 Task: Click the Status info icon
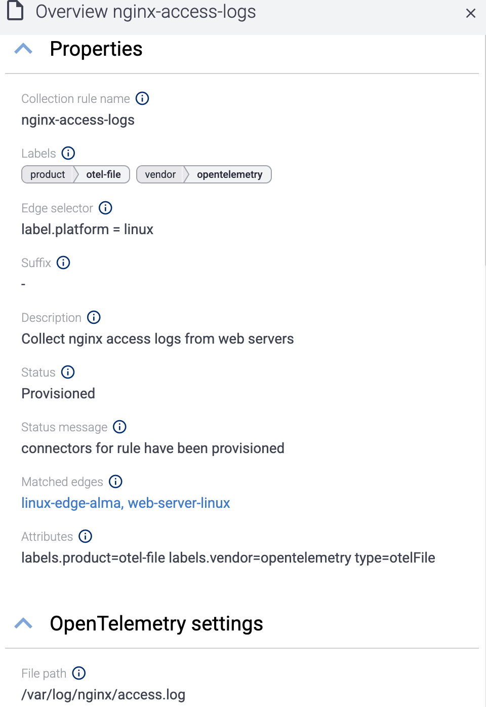tap(67, 372)
